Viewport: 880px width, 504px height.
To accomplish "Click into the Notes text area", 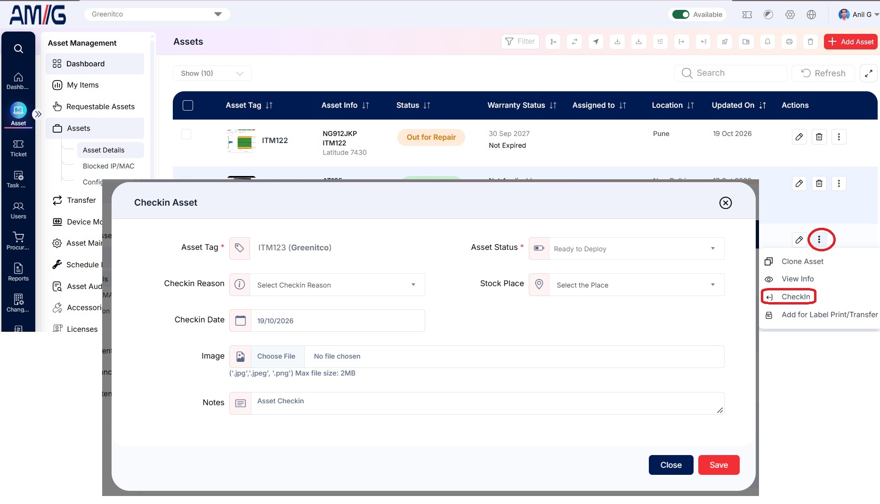I will [x=487, y=403].
